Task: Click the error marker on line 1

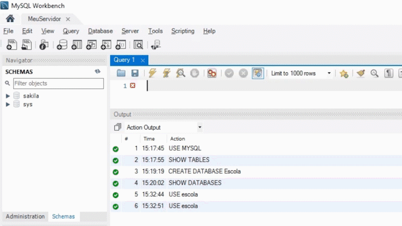Action: [x=133, y=85]
